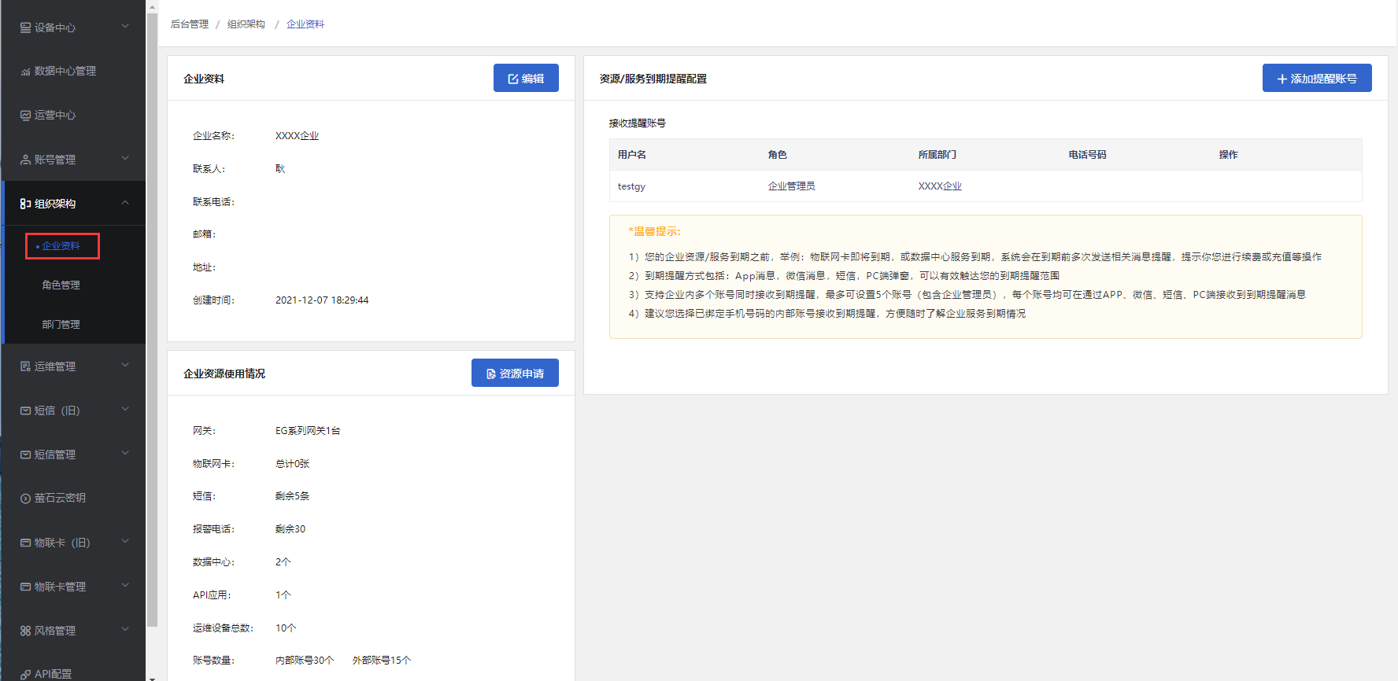Click the 风格管理 sidebar icon
This screenshot has width=1398, height=681.
pyautogui.click(x=25, y=631)
